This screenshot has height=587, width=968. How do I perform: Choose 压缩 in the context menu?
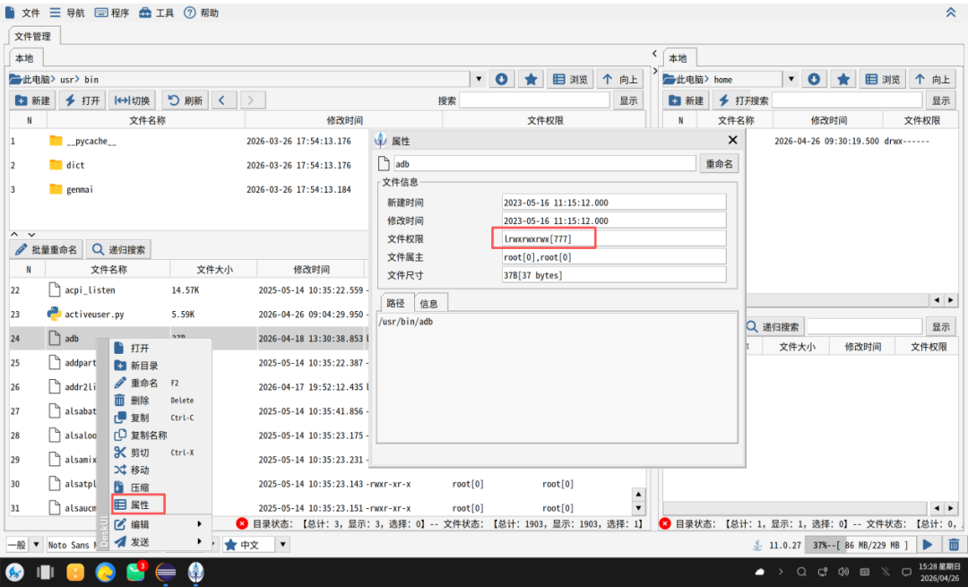(160, 487)
